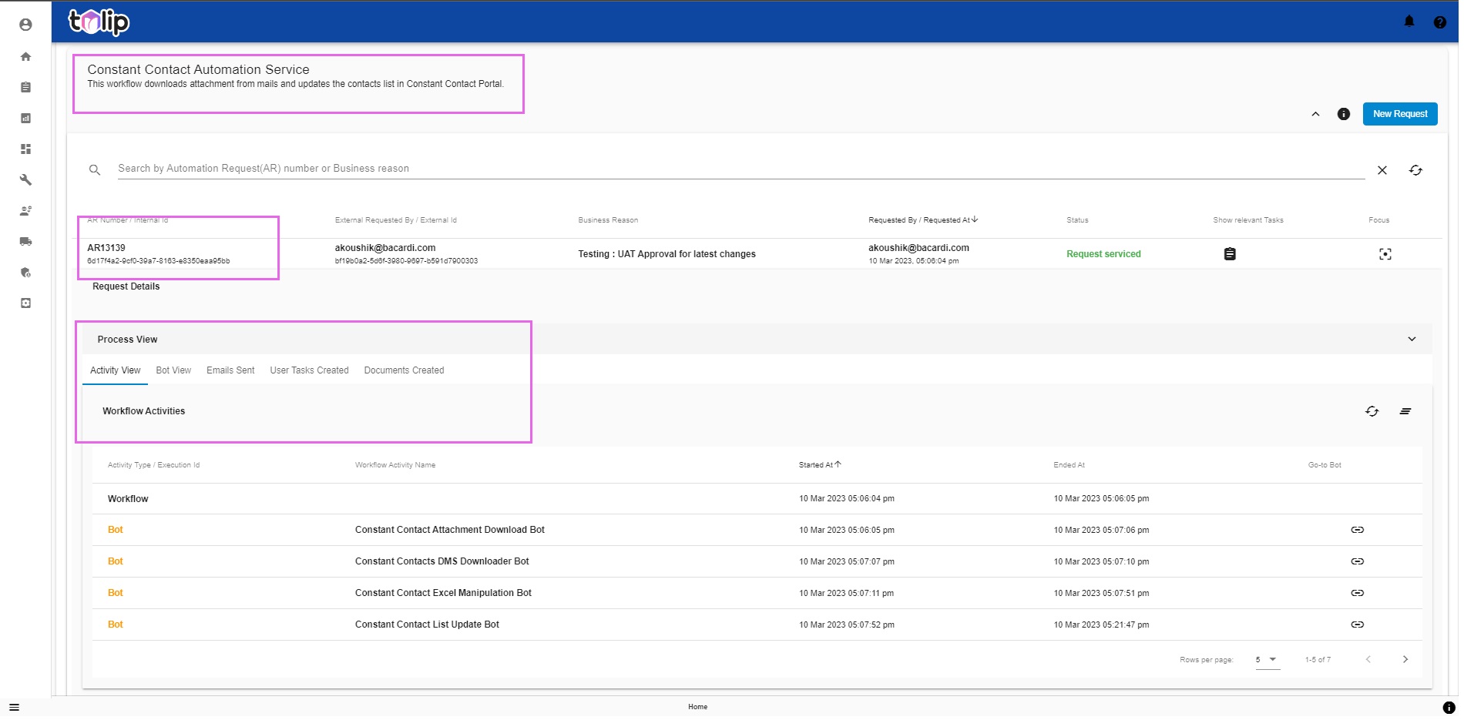Click Constant Contacts DMS Downloader Bot name
The image size is (1464, 720).
point(442,561)
